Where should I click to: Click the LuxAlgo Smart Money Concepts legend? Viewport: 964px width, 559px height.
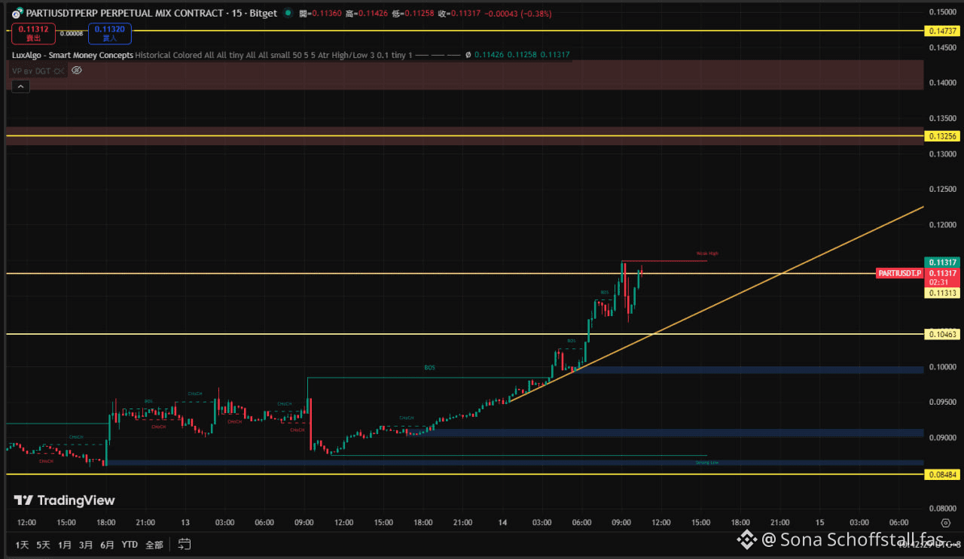pyautogui.click(x=72, y=55)
